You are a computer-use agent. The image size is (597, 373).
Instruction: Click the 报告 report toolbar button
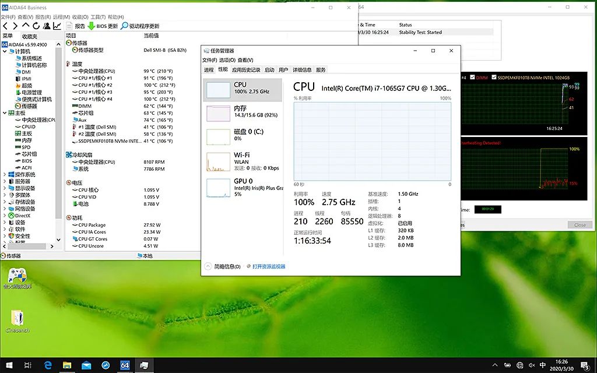[75, 26]
